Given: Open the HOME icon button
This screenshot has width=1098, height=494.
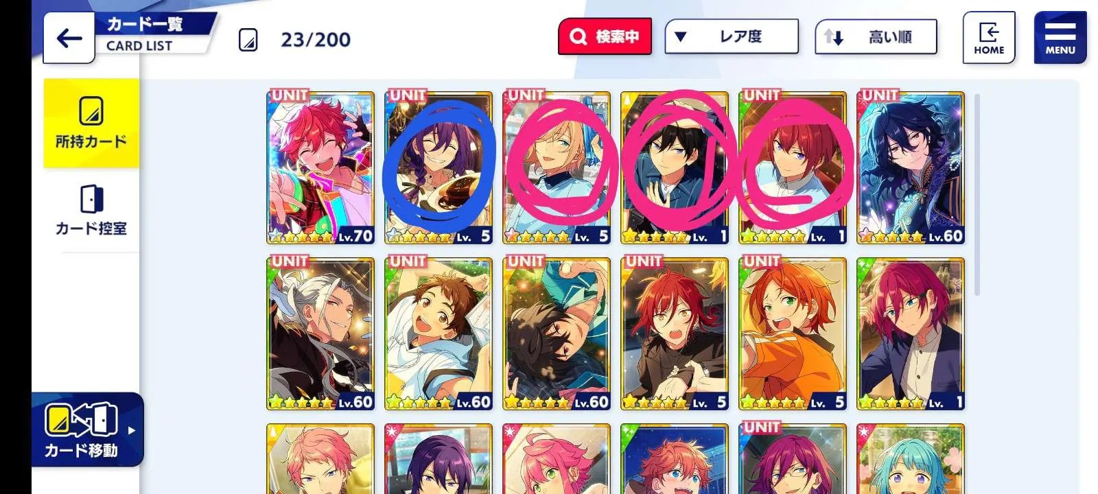Looking at the screenshot, I should [x=989, y=38].
